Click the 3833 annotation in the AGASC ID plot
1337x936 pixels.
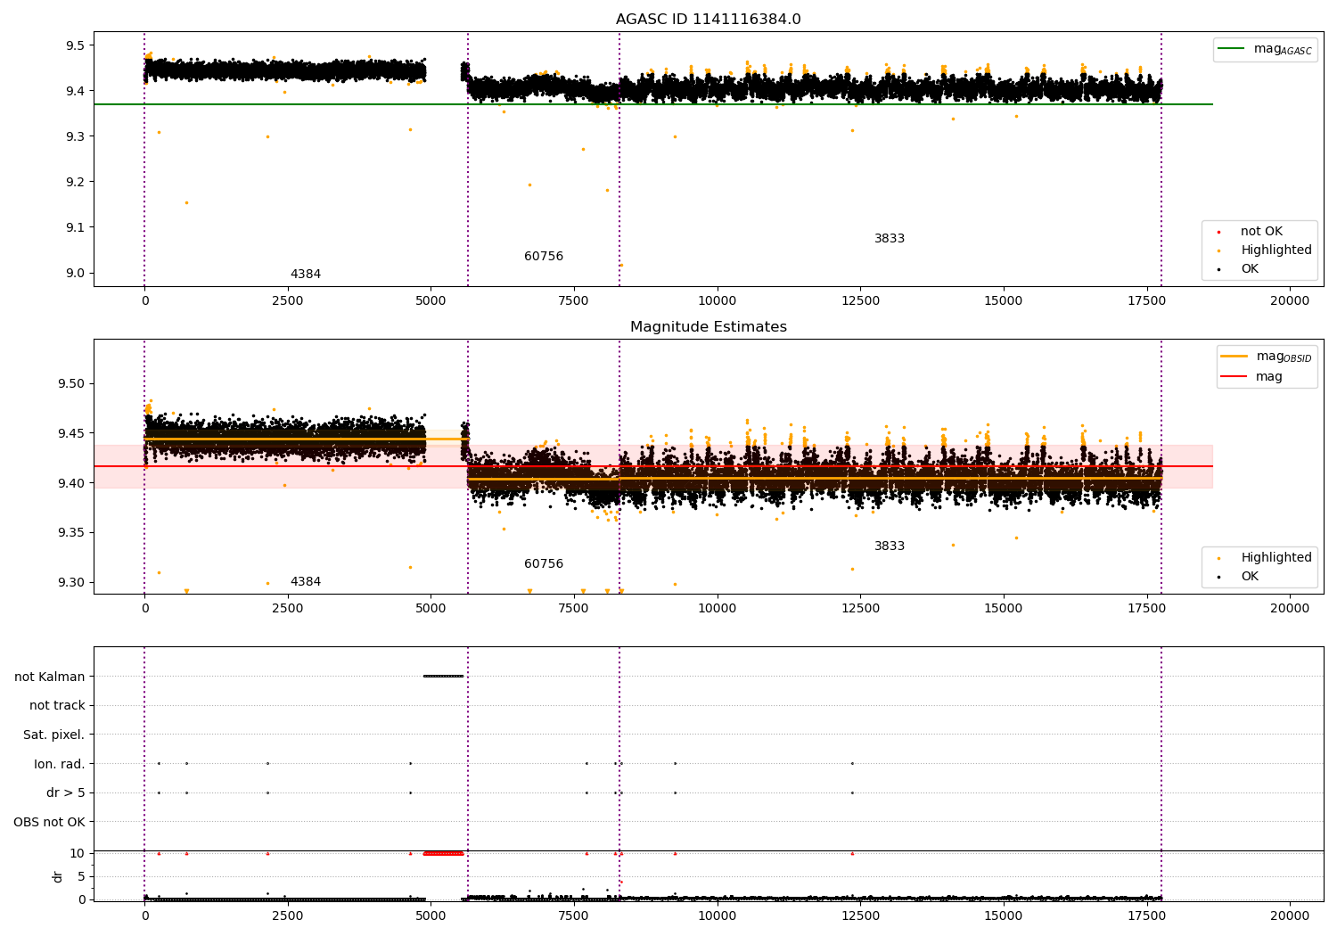tap(890, 239)
